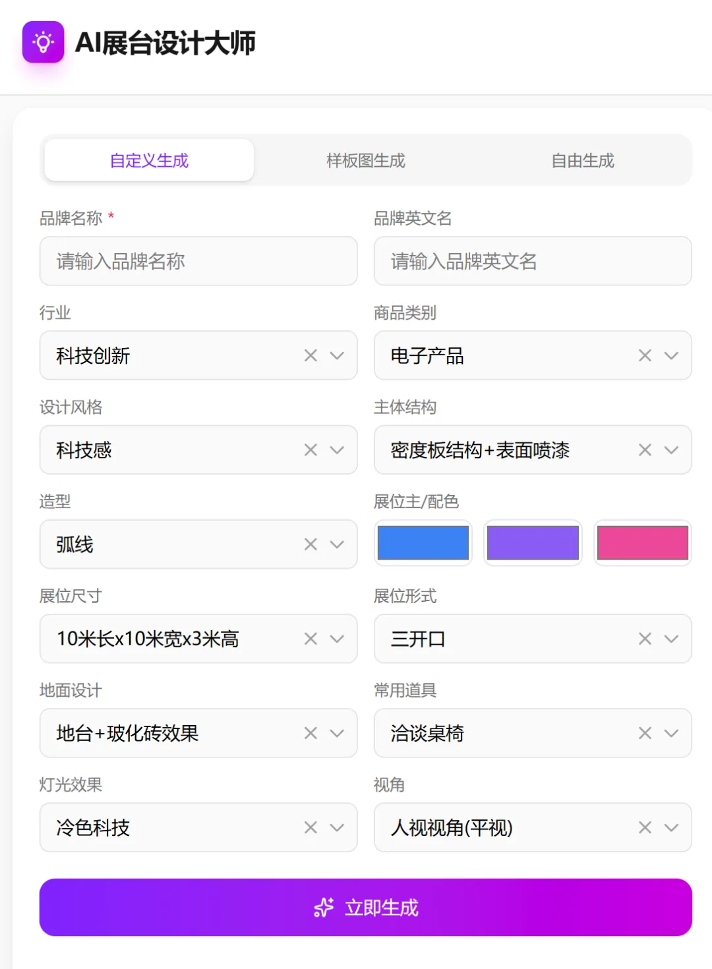Pick the blue booth color swatch

tap(423, 543)
